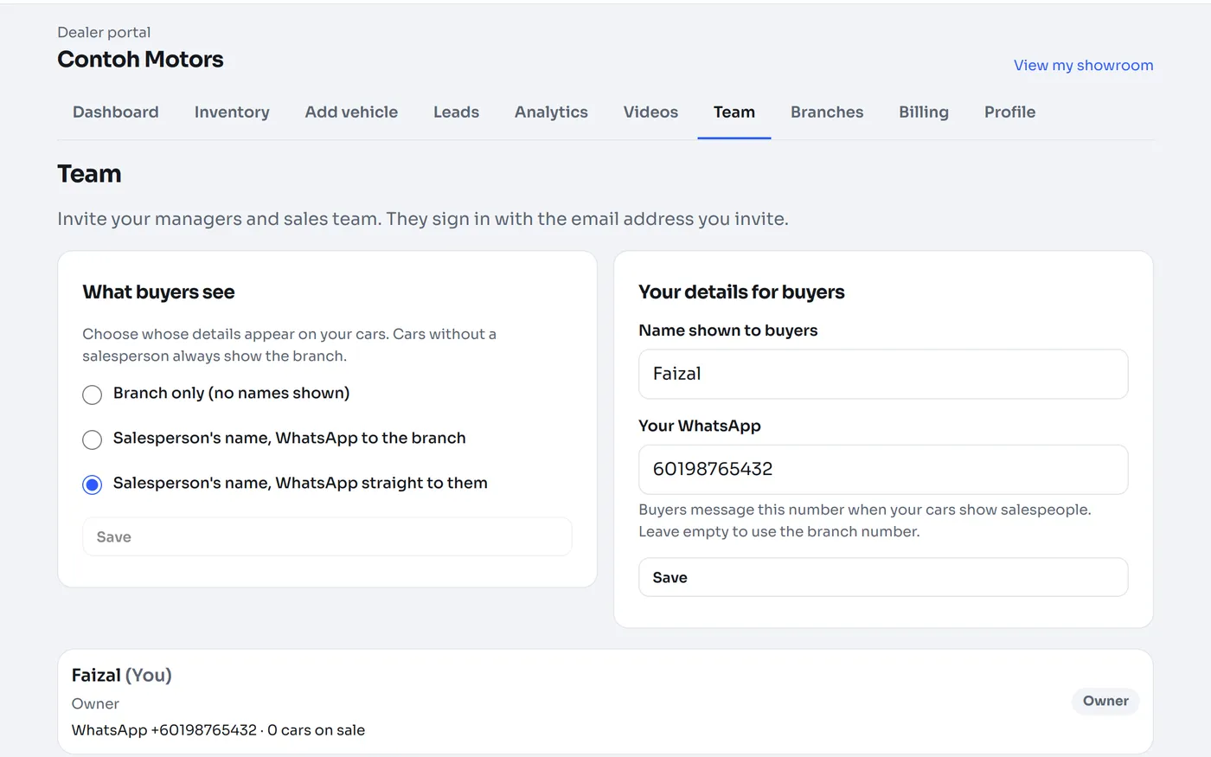Open the Profile tab
This screenshot has height=757, width=1211.
pos(1009,112)
